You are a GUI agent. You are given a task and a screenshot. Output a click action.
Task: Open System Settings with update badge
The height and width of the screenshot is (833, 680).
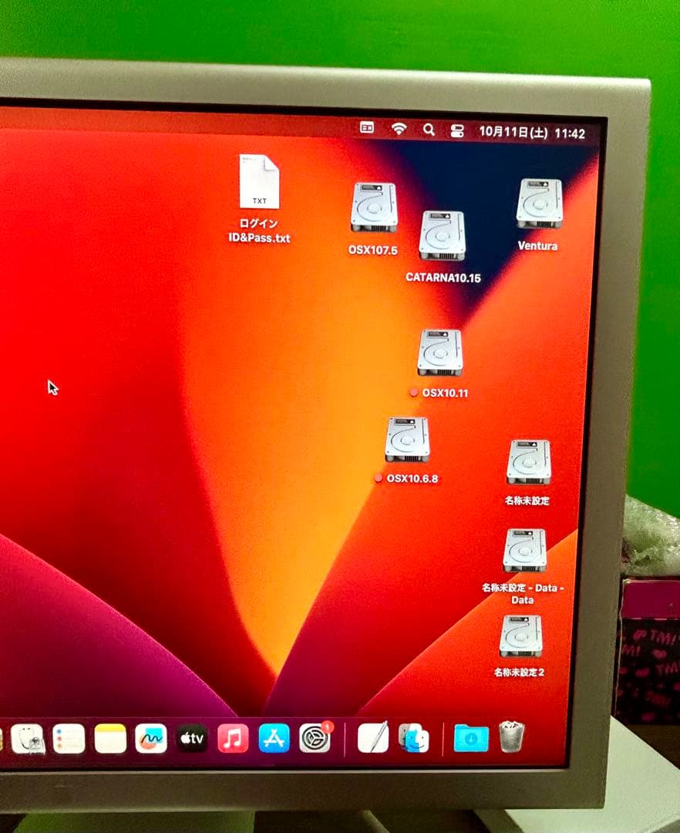315,739
